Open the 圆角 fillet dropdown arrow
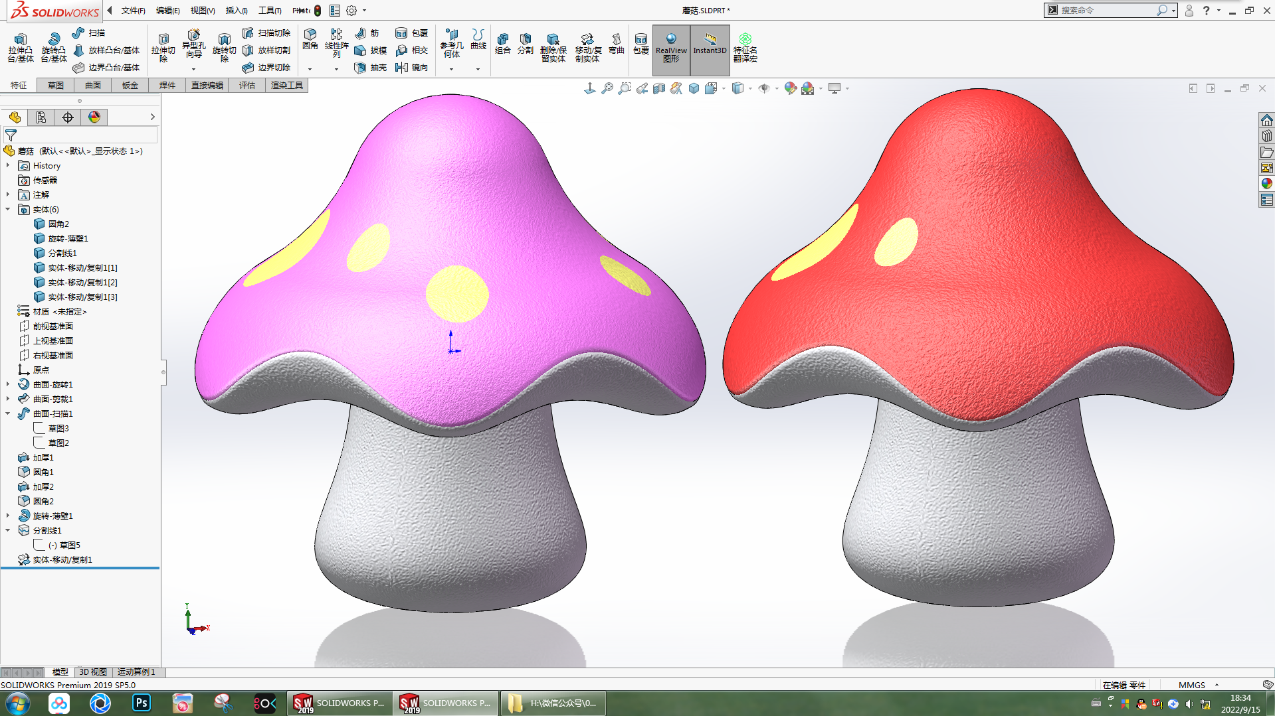Image resolution: width=1275 pixels, height=716 pixels. 310,69
